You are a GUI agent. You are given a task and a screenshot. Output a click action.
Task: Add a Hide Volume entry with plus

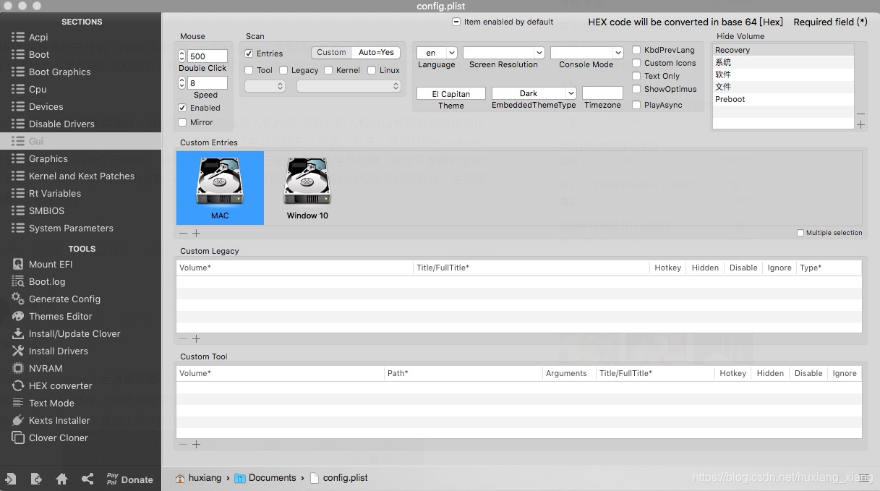coord(860,124)
